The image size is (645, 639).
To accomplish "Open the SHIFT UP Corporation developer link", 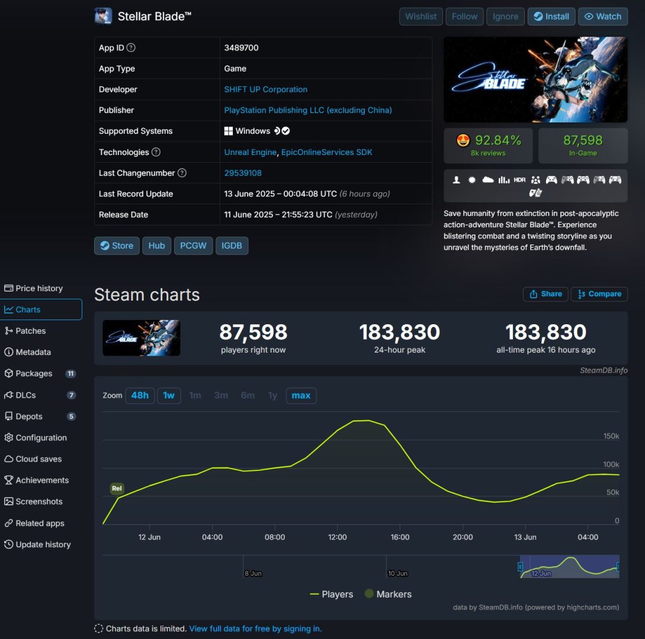I will 266,89.
